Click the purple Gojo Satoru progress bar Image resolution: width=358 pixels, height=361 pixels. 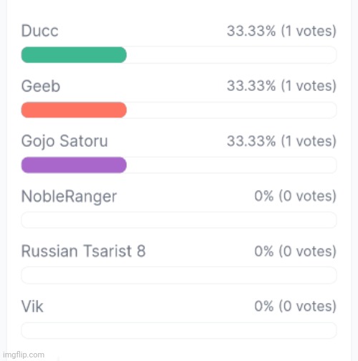point(74,165)
